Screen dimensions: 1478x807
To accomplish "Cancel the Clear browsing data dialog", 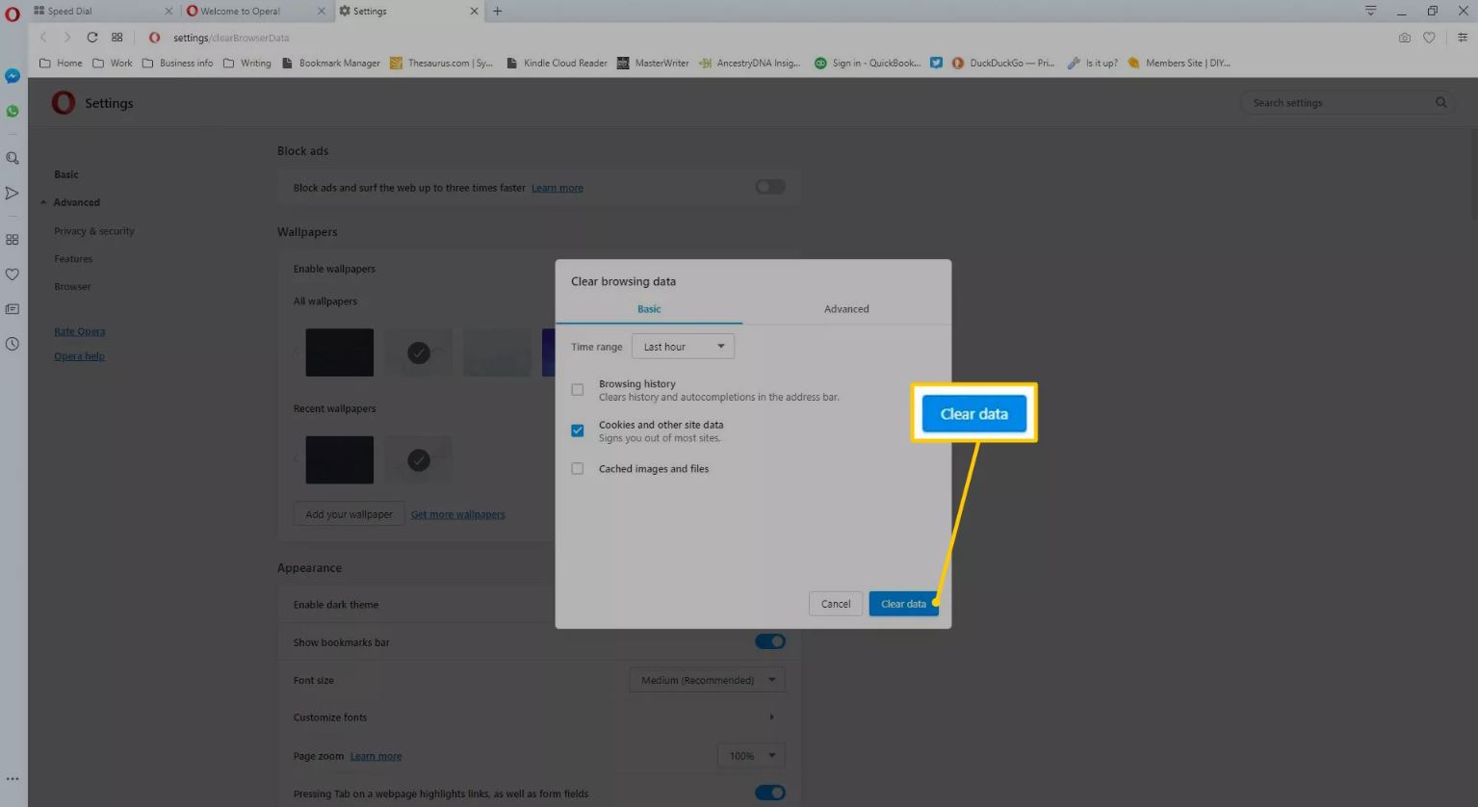I will [x=835, y=604].
